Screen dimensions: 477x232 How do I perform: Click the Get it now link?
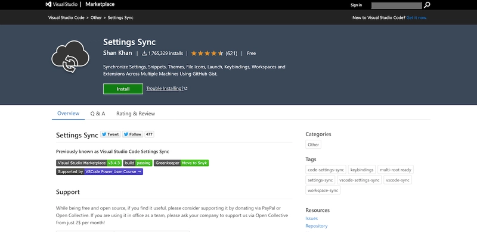tap(417, 18)
